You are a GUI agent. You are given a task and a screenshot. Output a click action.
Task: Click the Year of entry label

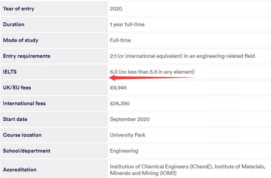[19, 8]
